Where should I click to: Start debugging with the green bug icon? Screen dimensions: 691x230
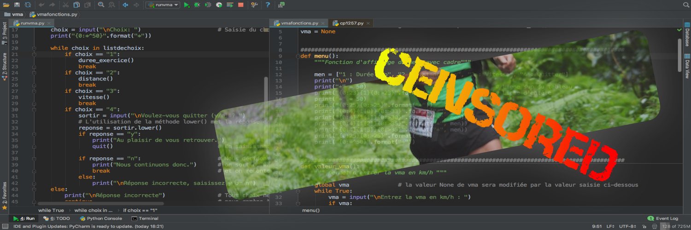pos(197,5)
